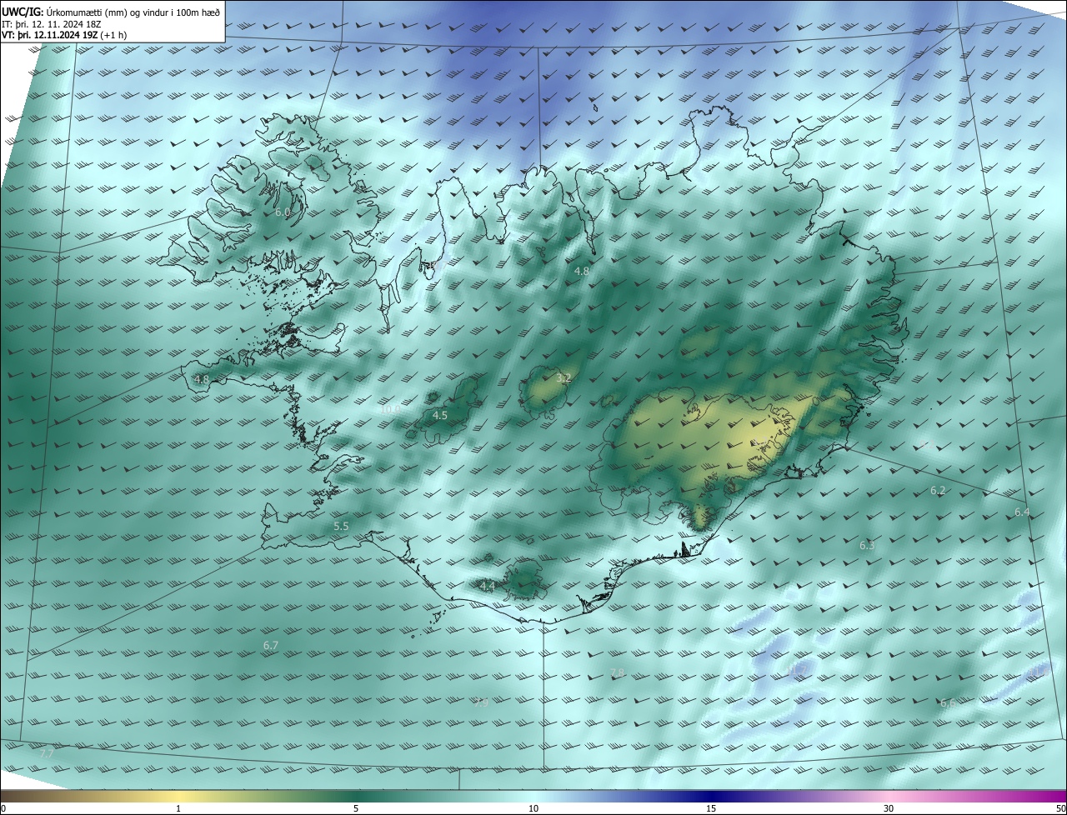Click the title "Úrkomumætti (mm) og vindur í 100m hæð"

[133, 12]
